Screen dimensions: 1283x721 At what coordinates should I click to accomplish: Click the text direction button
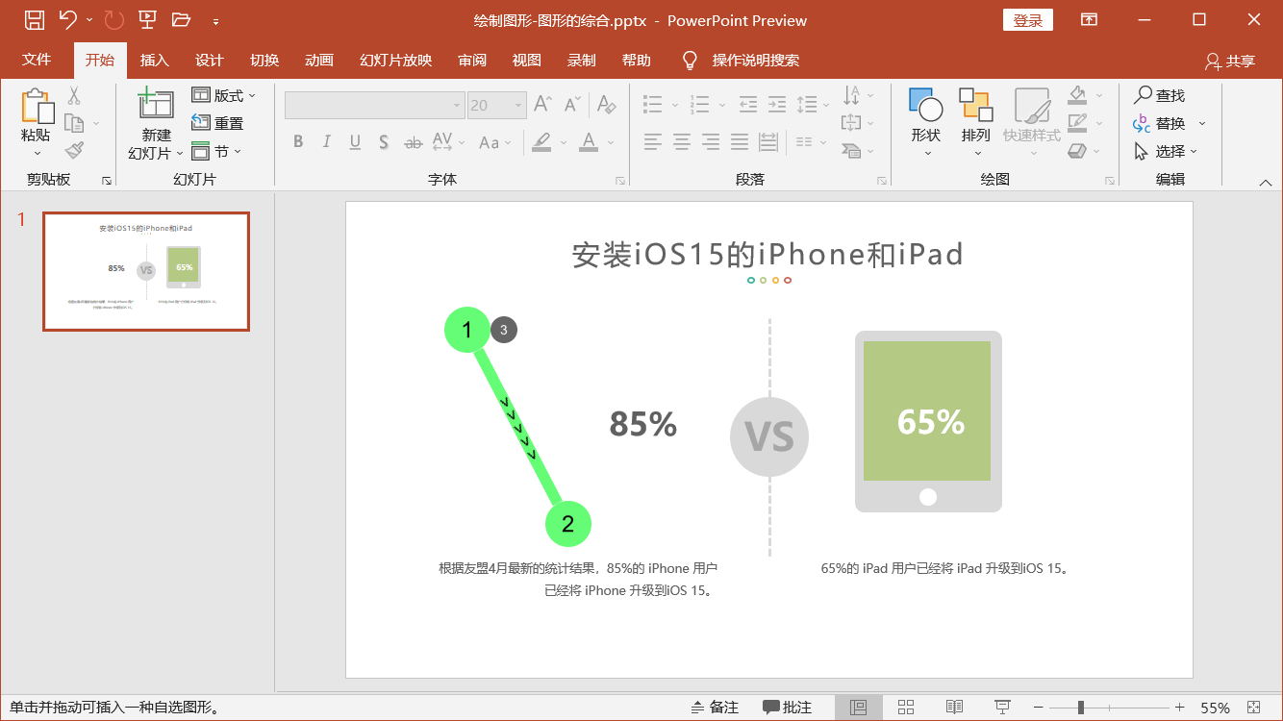coord(857,95)
